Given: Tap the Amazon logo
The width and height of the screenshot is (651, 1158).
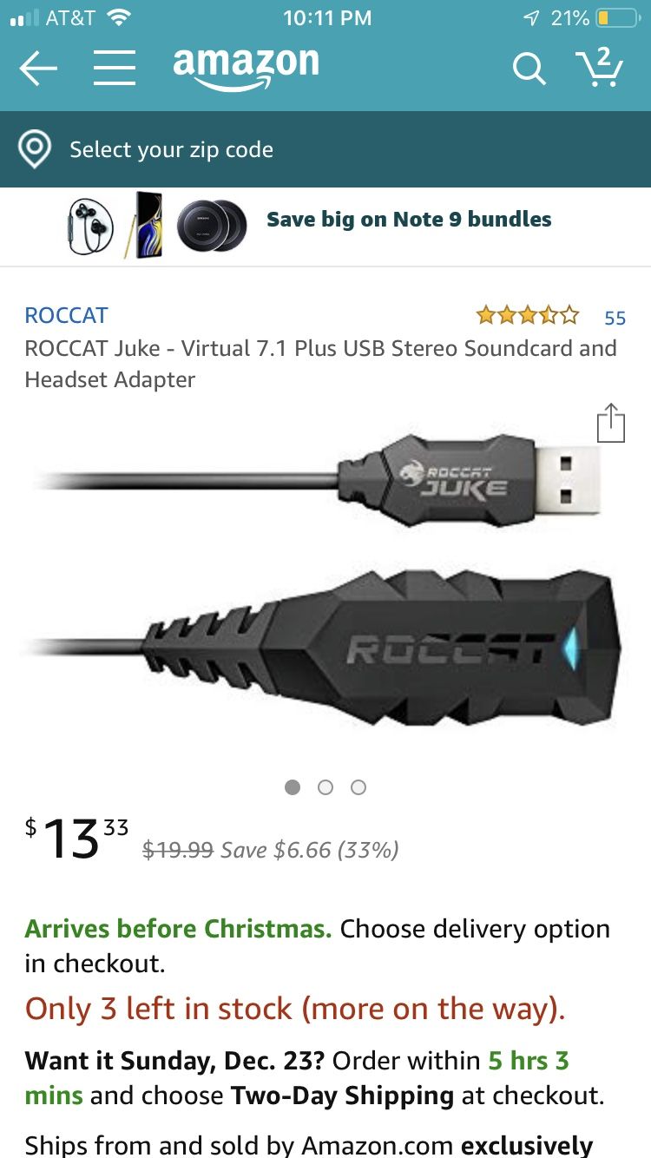Looking at the screenshot, I should click(246, 66).
